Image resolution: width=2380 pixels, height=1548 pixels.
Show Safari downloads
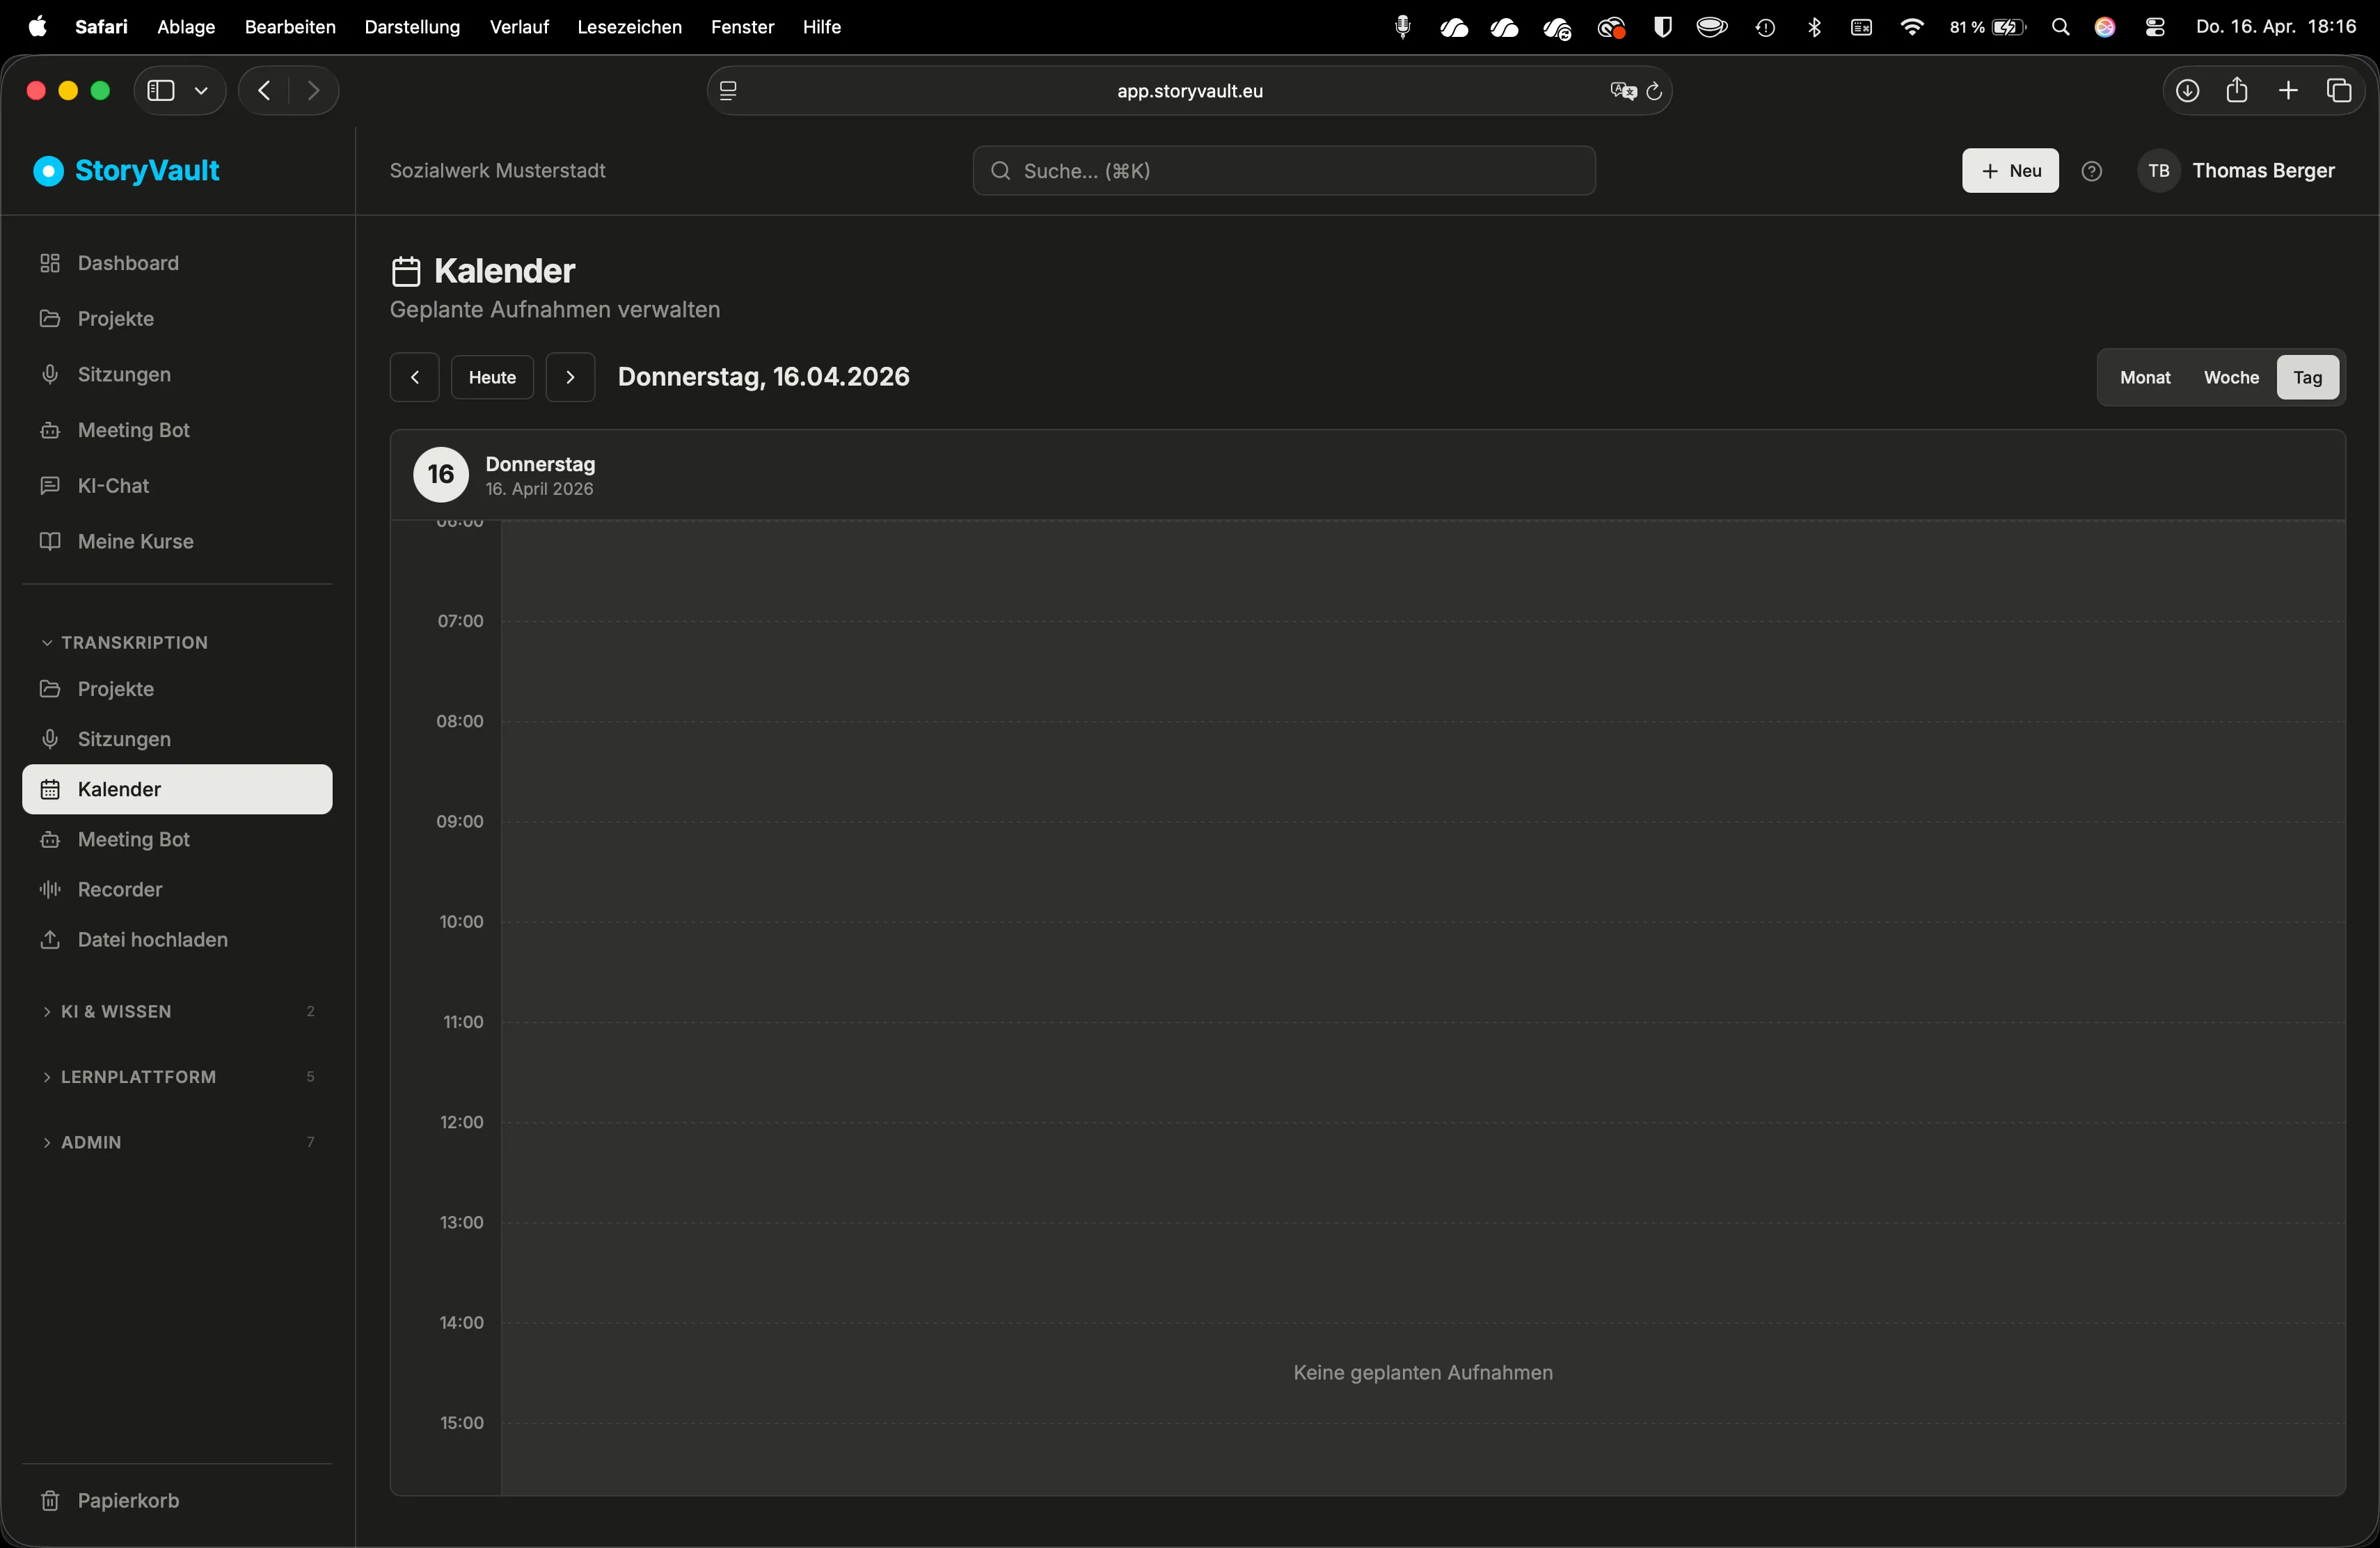[2187, 91]
